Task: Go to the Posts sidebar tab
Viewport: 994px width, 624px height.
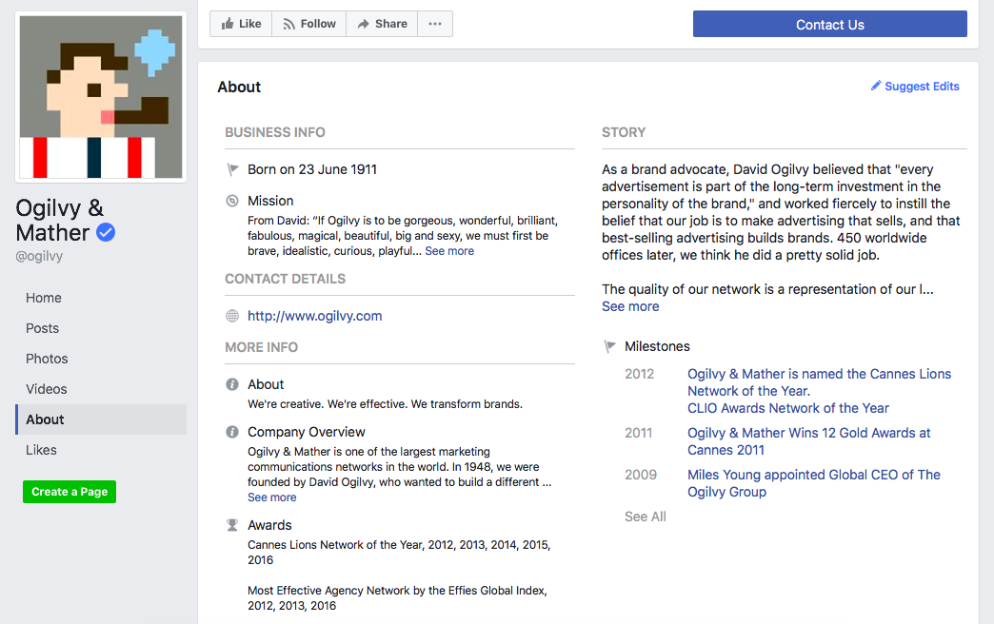Action: (x=43, y=328)
